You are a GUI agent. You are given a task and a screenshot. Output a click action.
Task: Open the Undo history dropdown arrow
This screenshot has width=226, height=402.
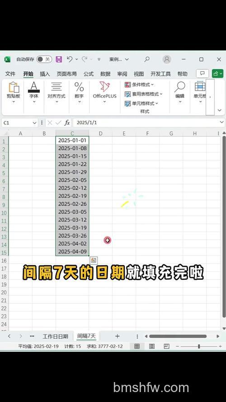point(76,60)
